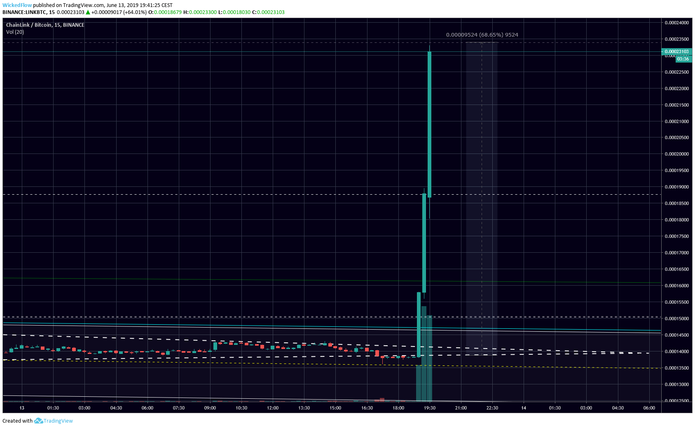Viewport: 695px width, 428px height.
Task: Click the 03:36 candle countdown label
Action: 683,59
